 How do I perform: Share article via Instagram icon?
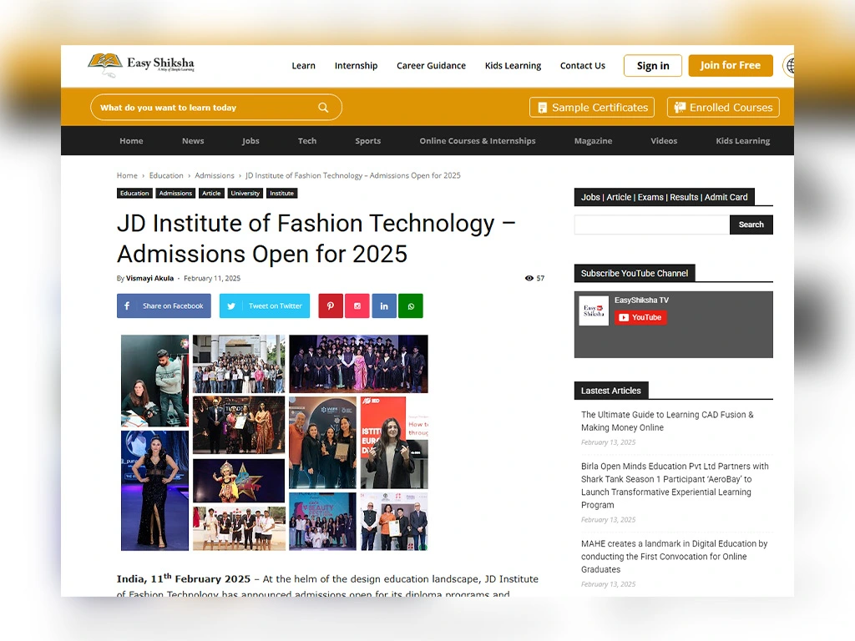click(357, 305)
